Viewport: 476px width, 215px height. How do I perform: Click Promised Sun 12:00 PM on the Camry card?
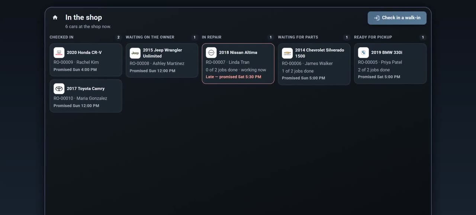point(76,106)
